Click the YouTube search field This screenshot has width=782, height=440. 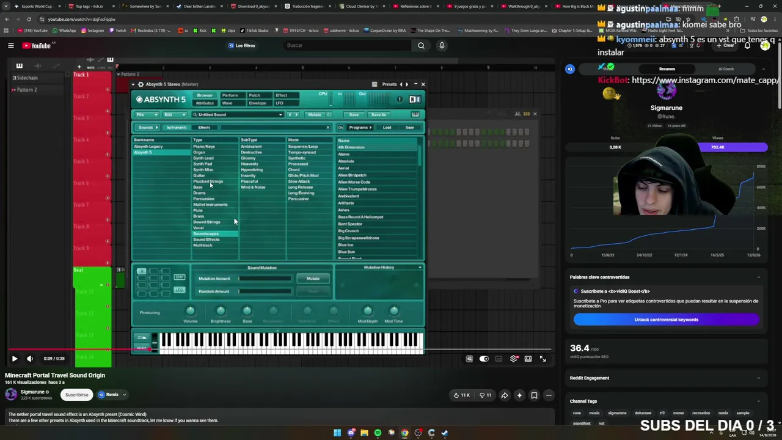coord(348,45)
